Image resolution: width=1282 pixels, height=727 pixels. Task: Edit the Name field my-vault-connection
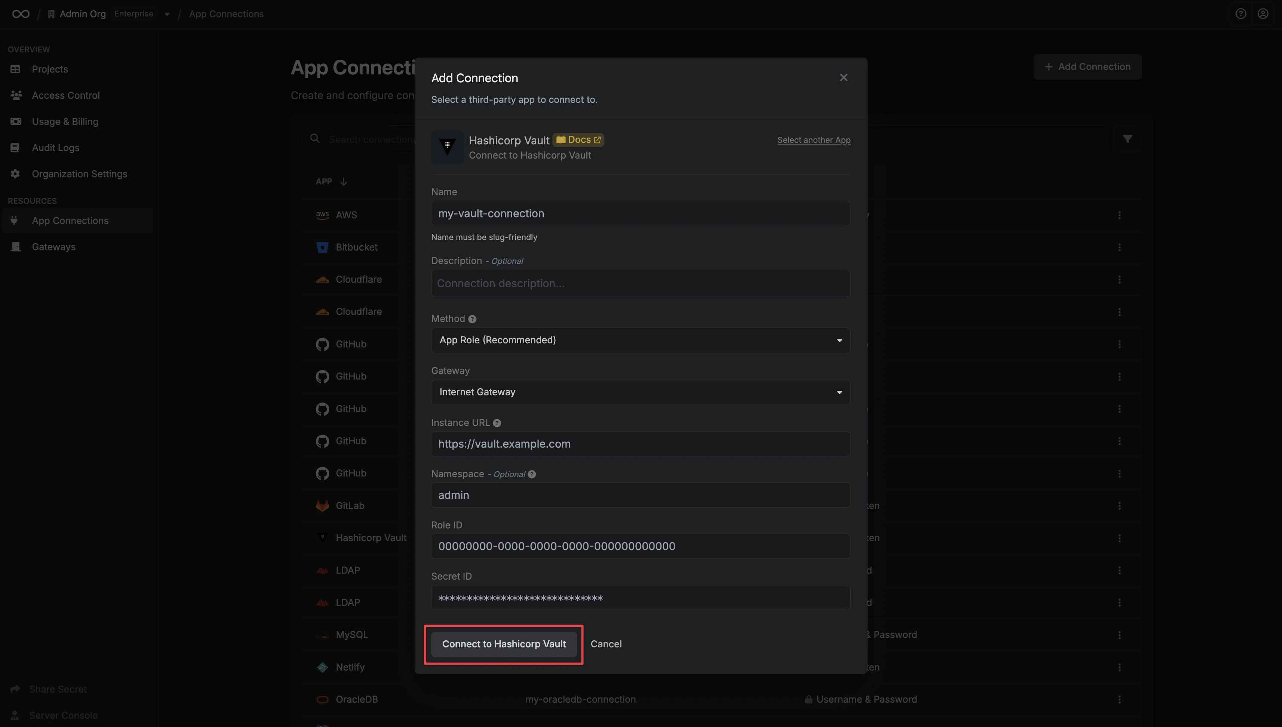pyautogui.click(x=641, y=213)
